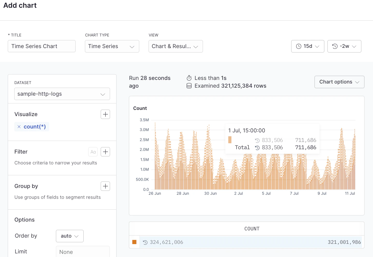Toggle the comparison clock icon in the -2w button

tap(335, 46)
